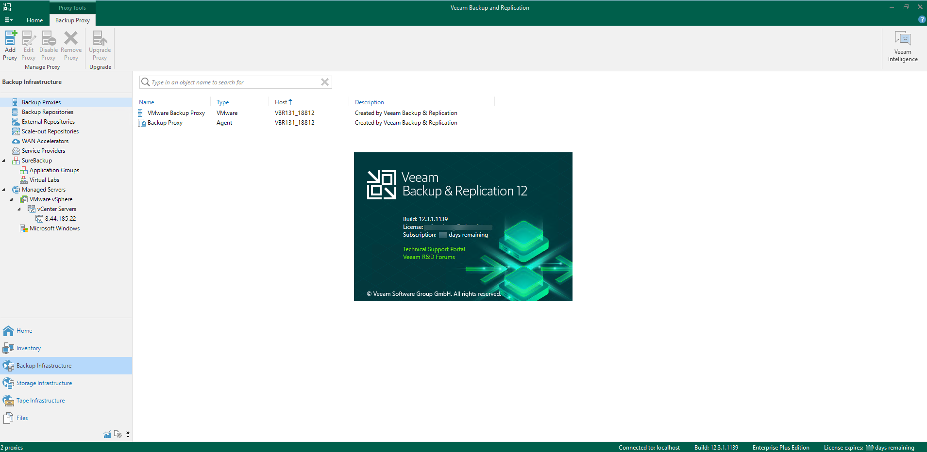This screenshot has height=452, width=927.
Task: Click the Backup Proxy row icon
Action: 142,123
